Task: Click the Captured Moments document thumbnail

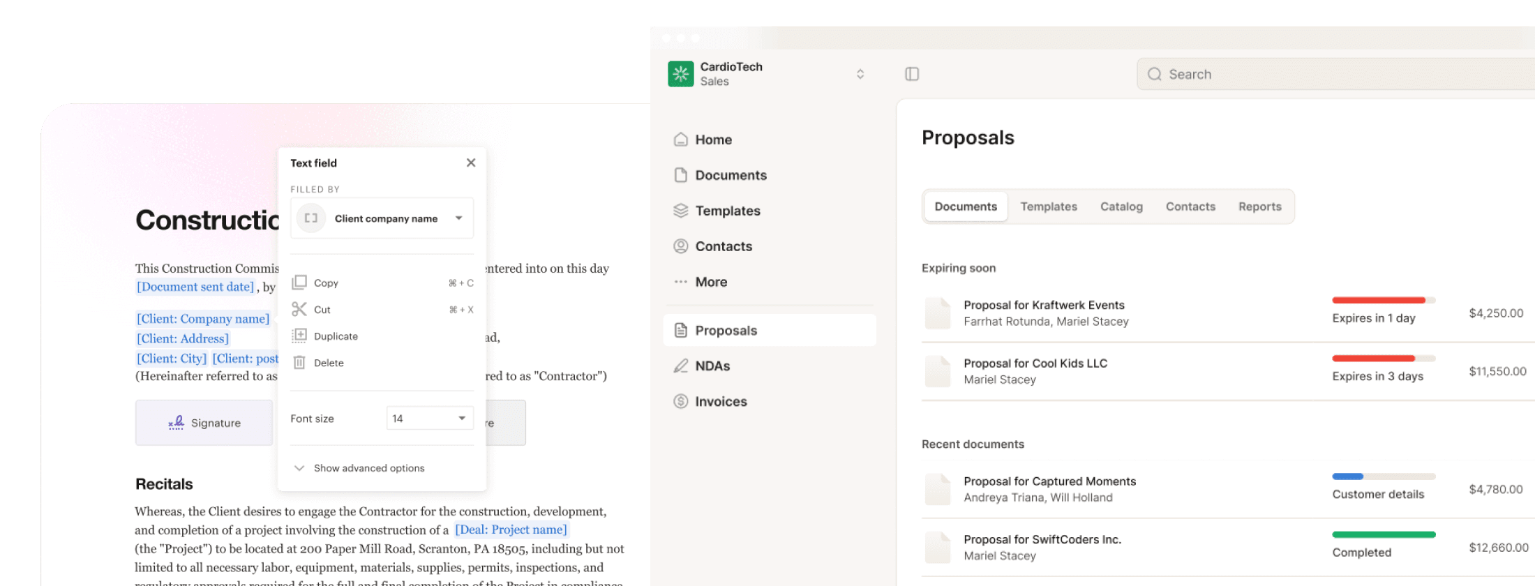Action: (x=937, y=489)
